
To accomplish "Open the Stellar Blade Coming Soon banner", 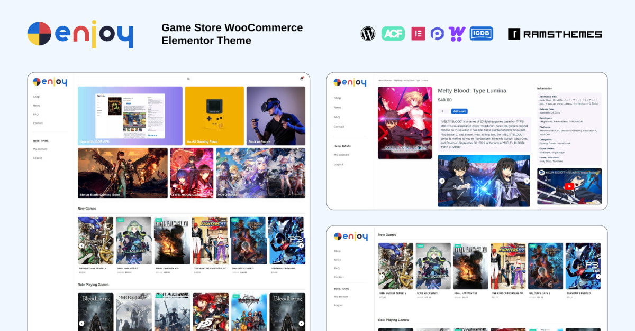I will pos(122,173).
